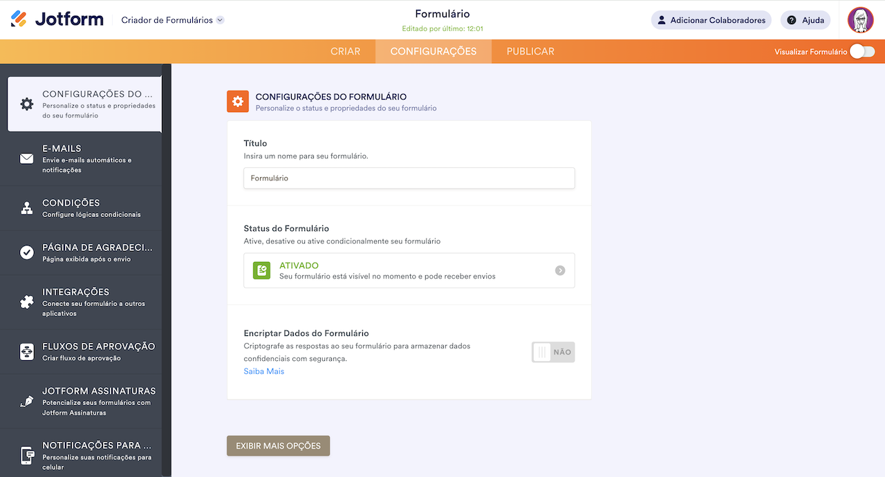Image resolution: width=885 pixels, height=477 pixels.
Task: Click the Jotform logo icon
Action: [19, 19]
